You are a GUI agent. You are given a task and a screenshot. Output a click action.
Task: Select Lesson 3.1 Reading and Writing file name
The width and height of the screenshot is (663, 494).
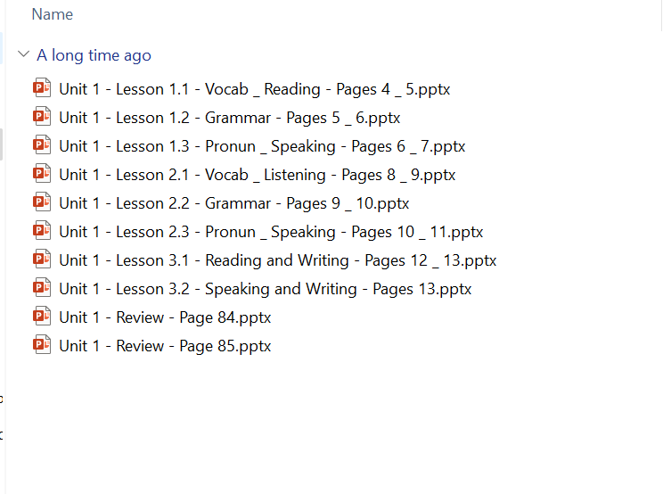tap(278, 260)
